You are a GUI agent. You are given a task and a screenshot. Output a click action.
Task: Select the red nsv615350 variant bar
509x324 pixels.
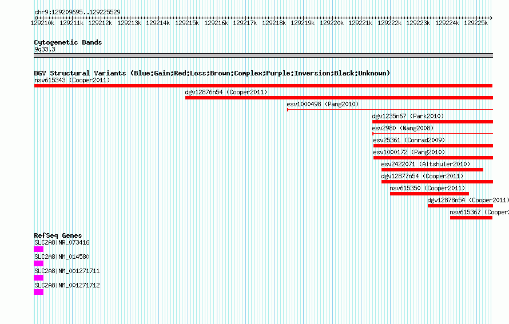[x=429, y=194]
